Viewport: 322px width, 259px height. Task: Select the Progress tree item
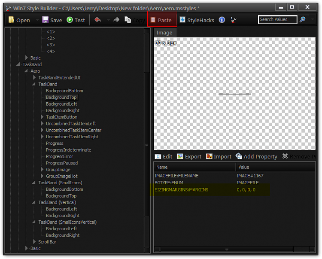[55, 143]
